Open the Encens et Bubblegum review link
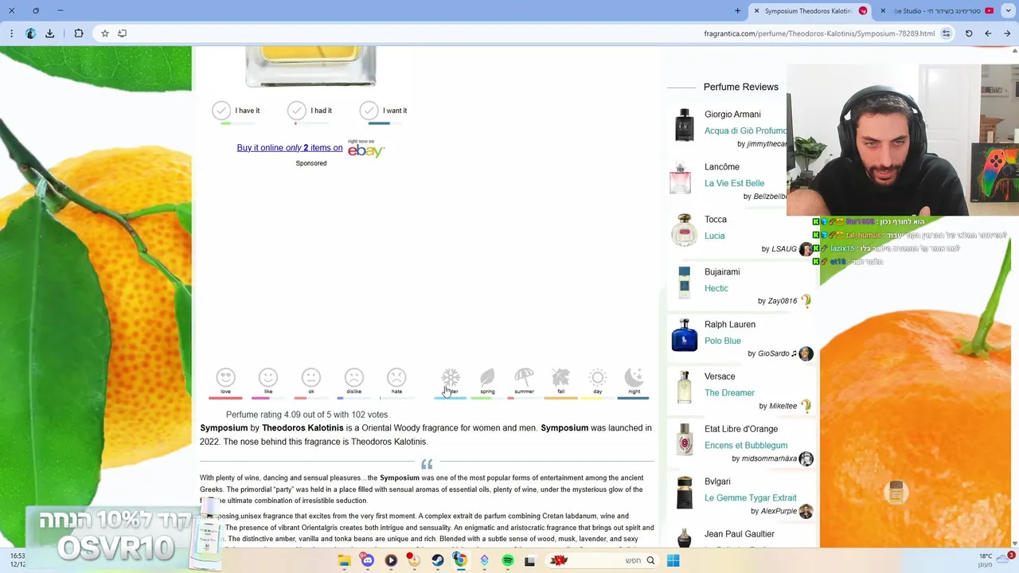1019x573 pixels. point(746,446)
